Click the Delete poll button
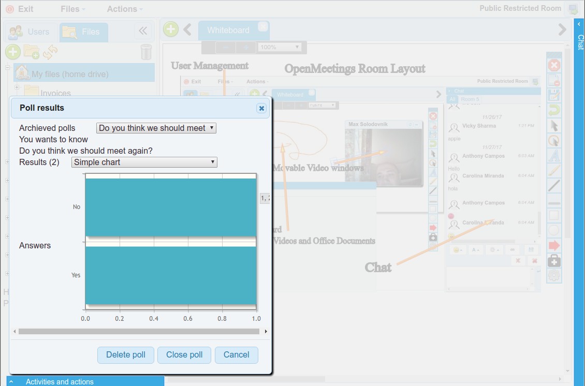The height and width of the screenshot is (386, 585). click(125, 354)
